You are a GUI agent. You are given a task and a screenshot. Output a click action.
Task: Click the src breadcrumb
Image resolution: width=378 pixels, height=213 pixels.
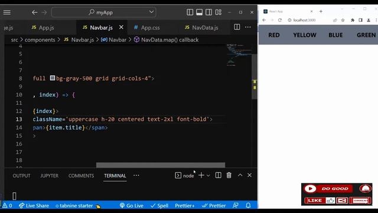coord(14,40)
